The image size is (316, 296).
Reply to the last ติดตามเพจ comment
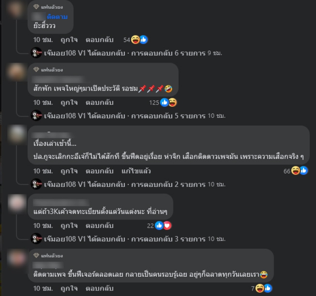[x=100, y=289]
